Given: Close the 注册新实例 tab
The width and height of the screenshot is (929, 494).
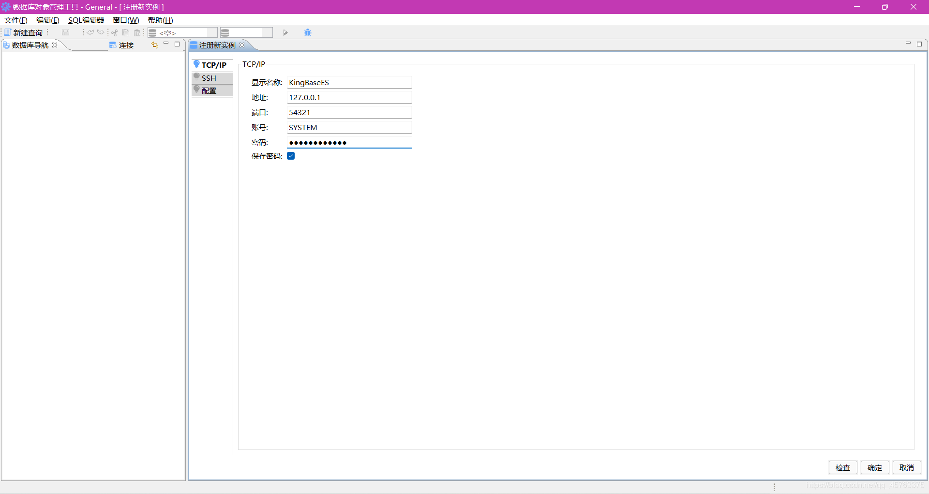Looking at the screenshot, I should [242, 45].
